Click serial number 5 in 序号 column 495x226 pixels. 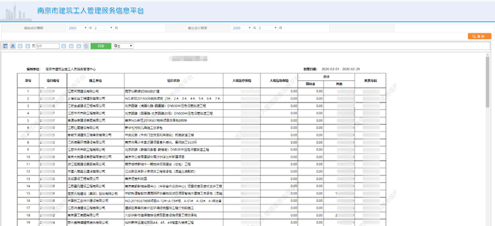tap(28, 120)
